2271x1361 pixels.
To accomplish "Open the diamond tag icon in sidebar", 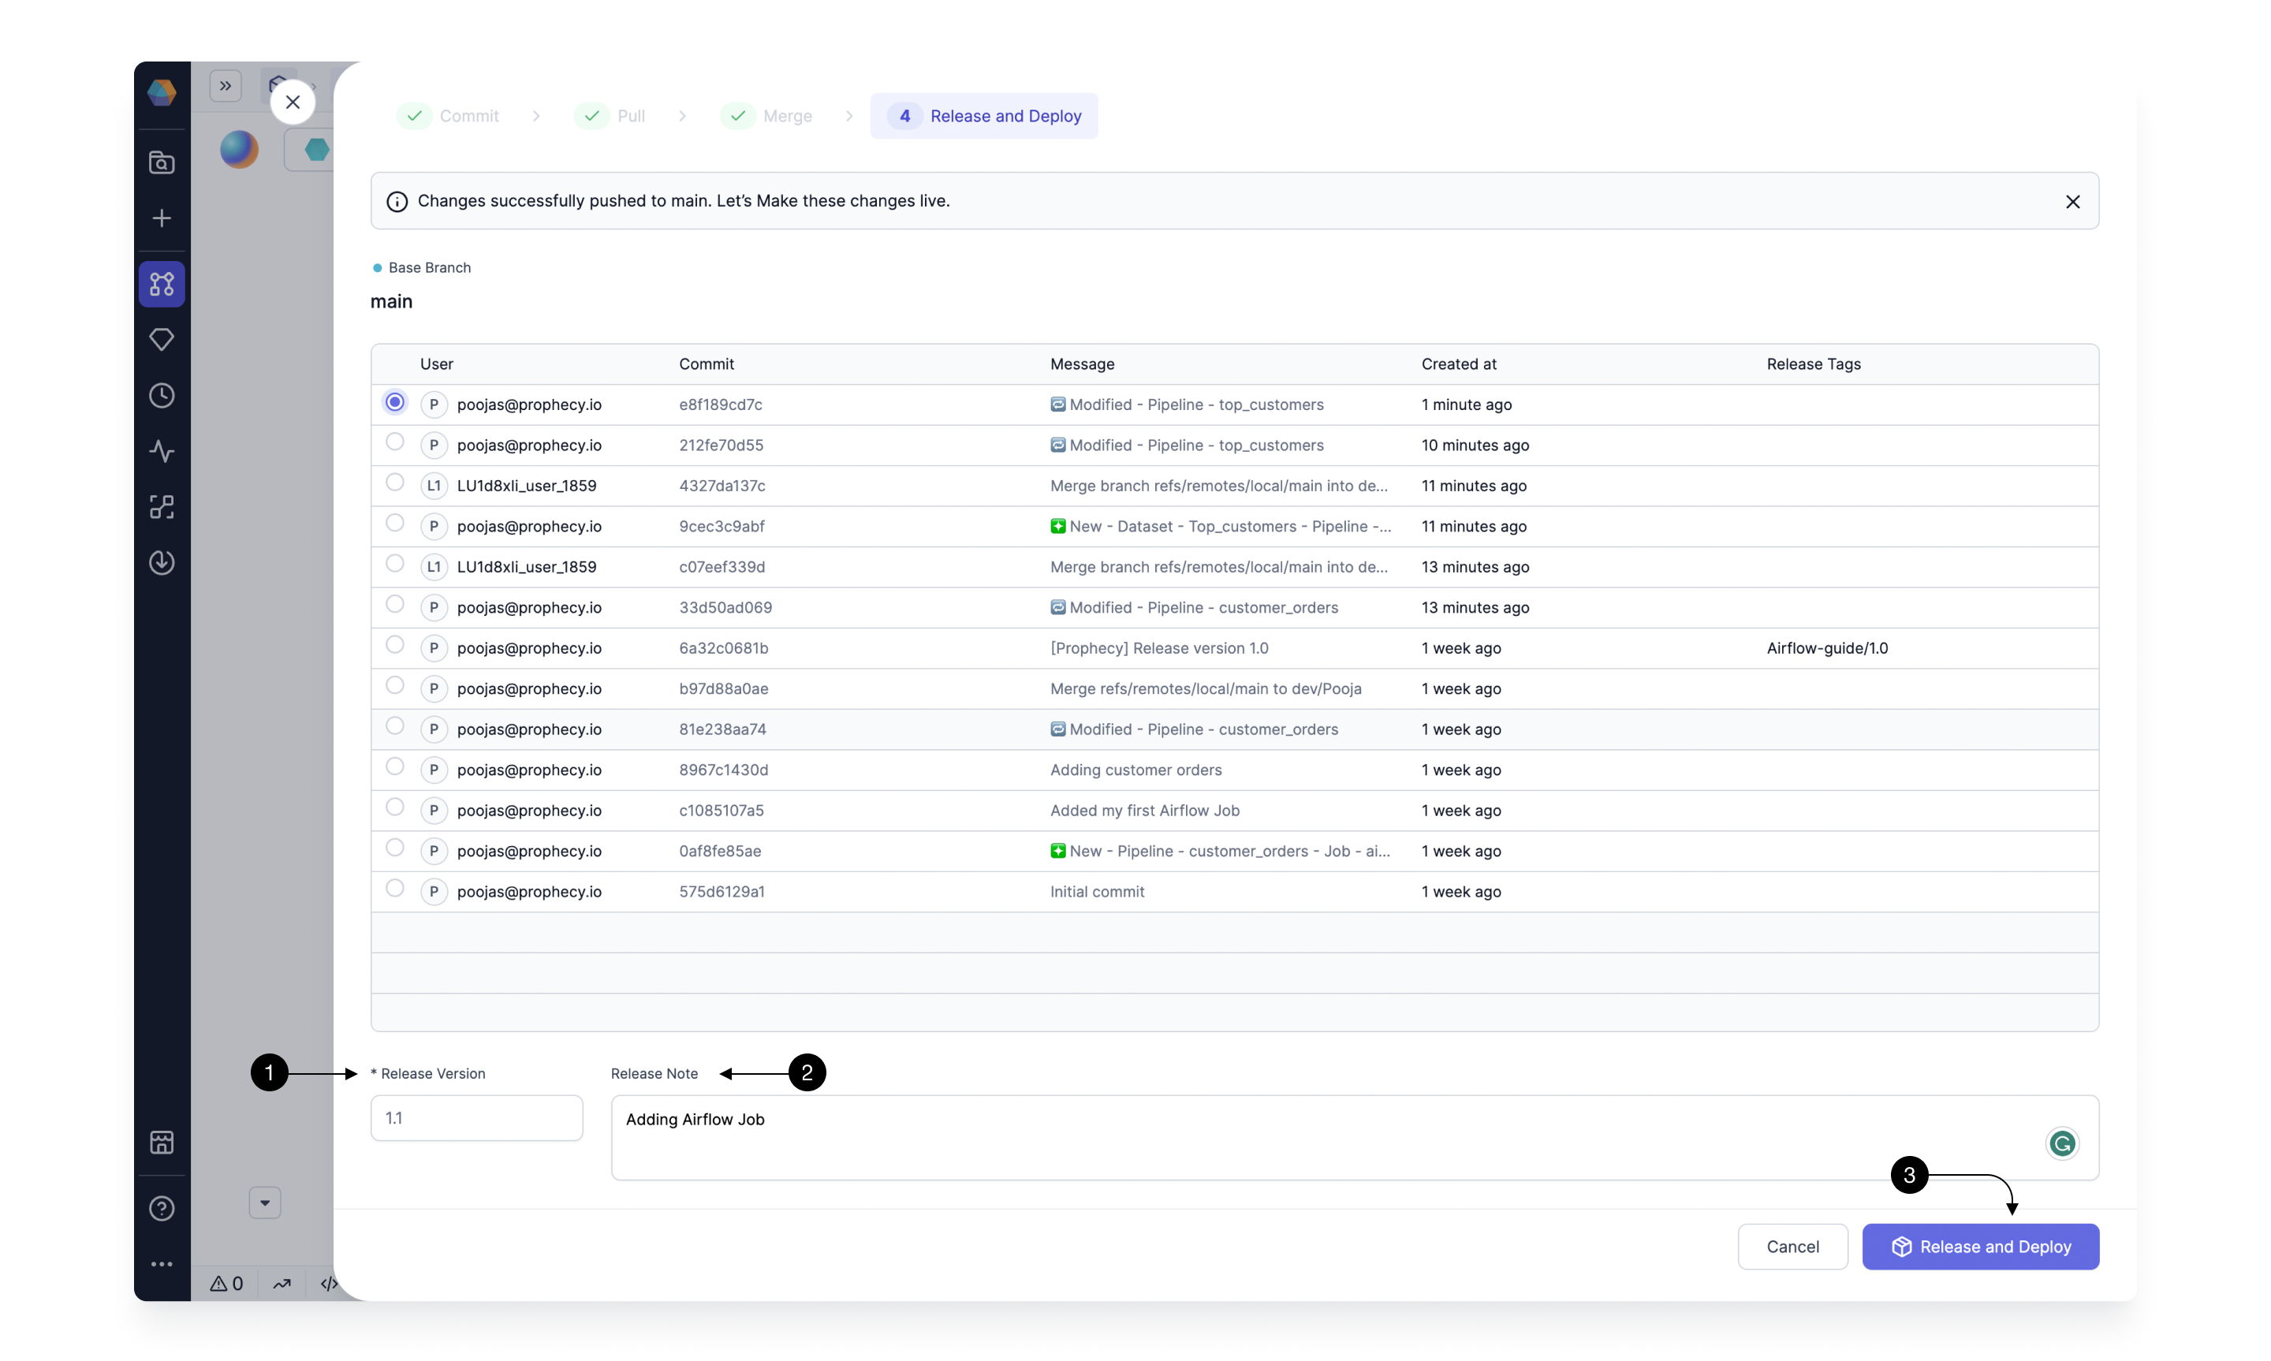I will [162, 339].
